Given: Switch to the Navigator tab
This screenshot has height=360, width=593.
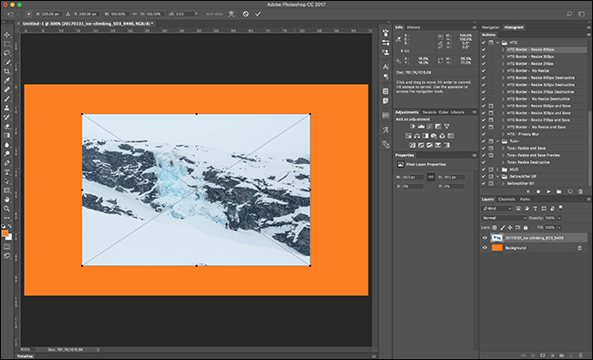Looking at the screenshot, I should [491, 27].
